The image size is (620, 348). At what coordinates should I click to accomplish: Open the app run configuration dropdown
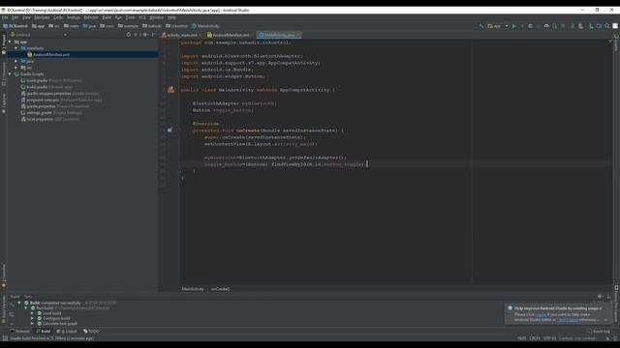tap(498, 26)
